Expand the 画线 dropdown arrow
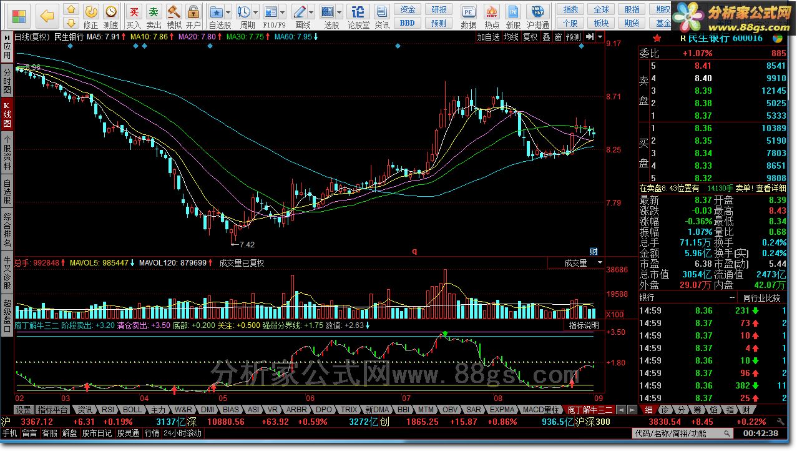Image resolution: width=797 pixels, height=451 pixels. [311, 12]
